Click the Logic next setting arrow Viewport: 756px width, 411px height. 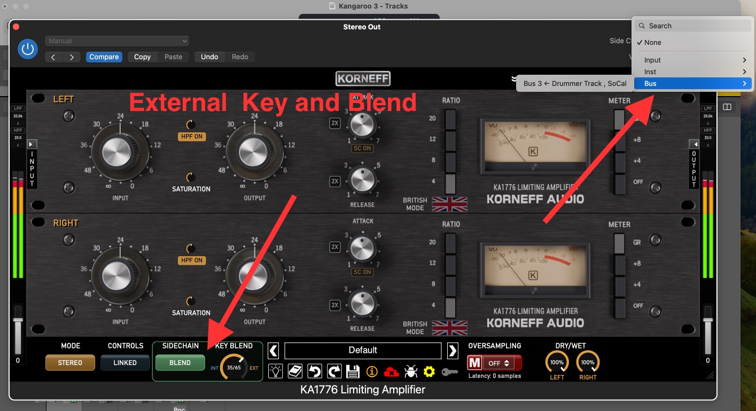coord(72,57)
